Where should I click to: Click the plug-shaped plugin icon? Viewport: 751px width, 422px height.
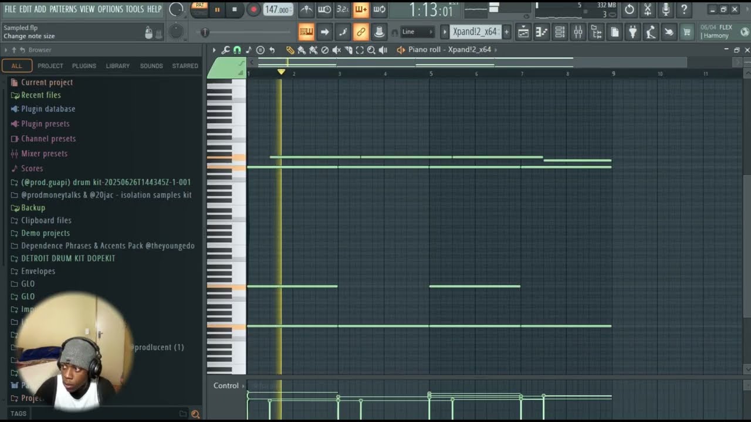[632, 32]
